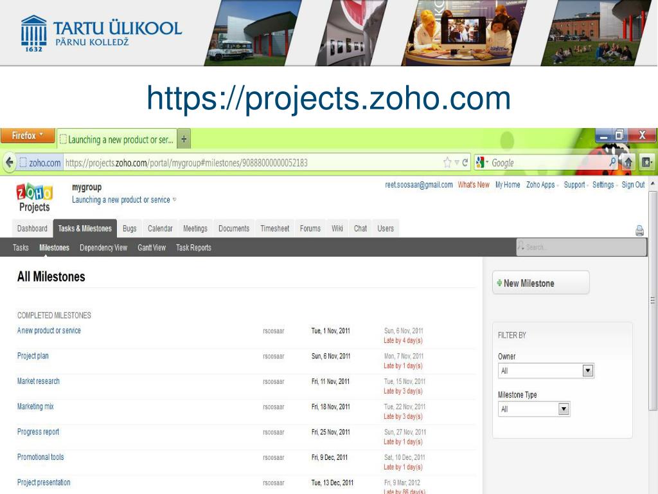The width and height of the screenshot is (658, 494).
Task: Click the project Search field
Action: point(581,247)
